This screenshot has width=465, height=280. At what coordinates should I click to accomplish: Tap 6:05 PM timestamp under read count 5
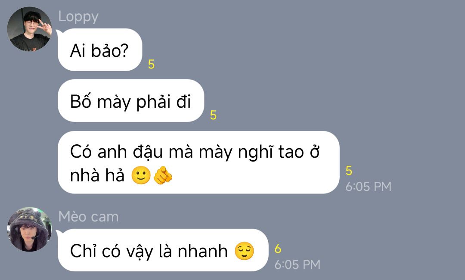pyautogui.click(x=368, y=187)
